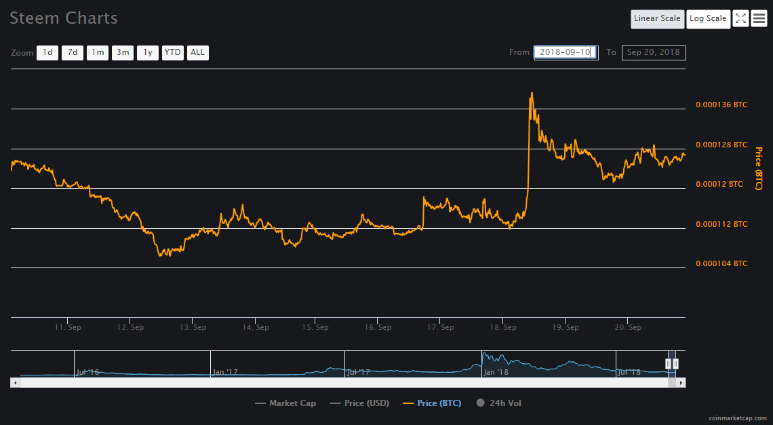Hide the Price (BTC) series

point(432,403)
